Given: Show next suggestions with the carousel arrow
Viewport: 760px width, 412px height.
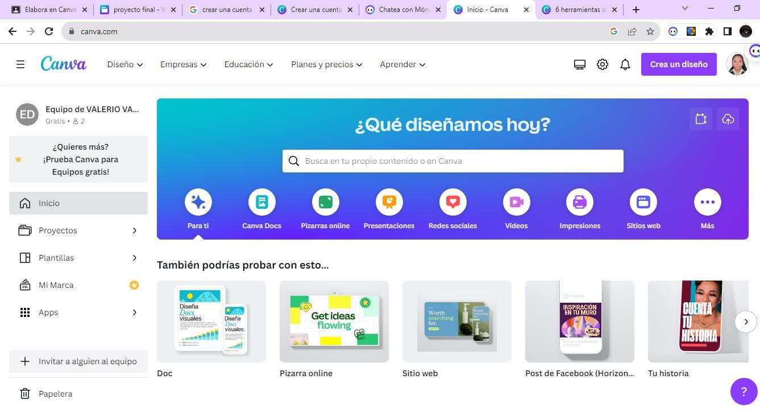Looking at the screenshot, I should click(x=746, y=322).
